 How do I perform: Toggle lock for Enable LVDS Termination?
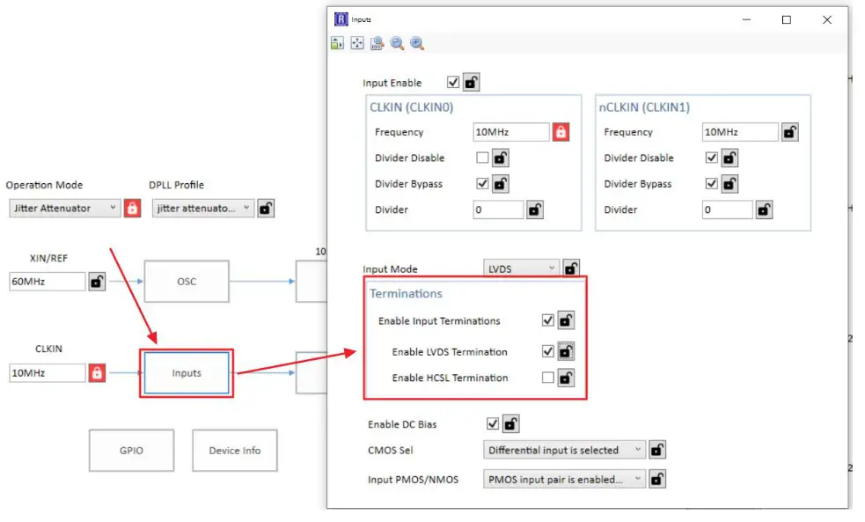(566, 351)
